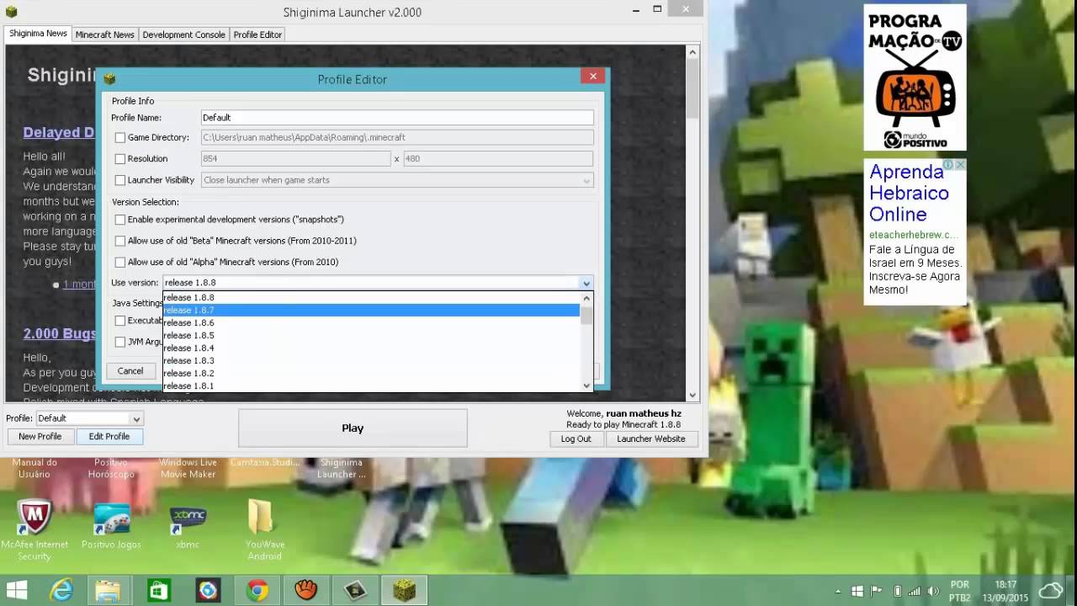1077x606 pixels.
Task: Select release 1.8.3 from version list
Action: 371,360
